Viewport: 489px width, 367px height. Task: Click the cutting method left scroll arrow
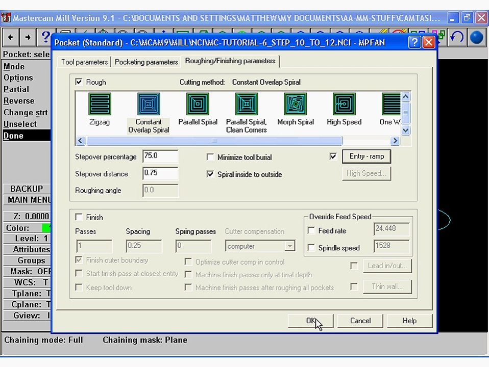pyautogui.click(x=81, y=141)
